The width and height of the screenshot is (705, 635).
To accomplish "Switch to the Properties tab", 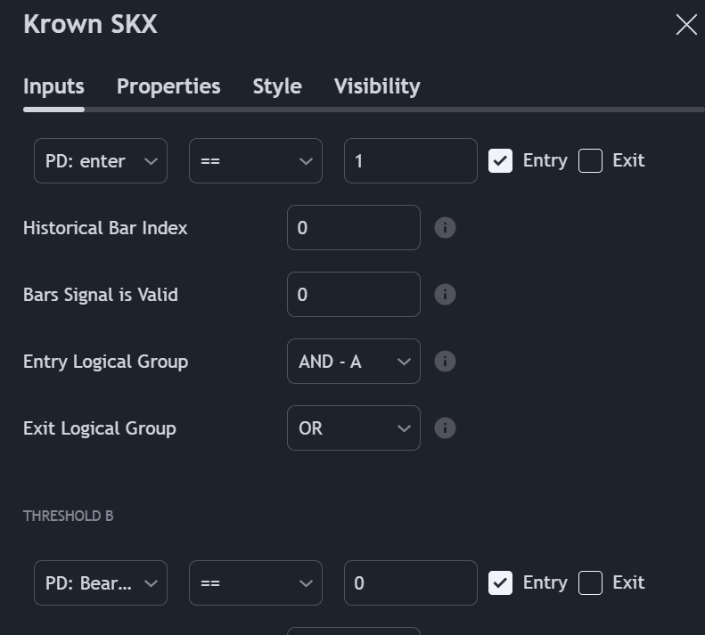I will [x=168, y=86].
